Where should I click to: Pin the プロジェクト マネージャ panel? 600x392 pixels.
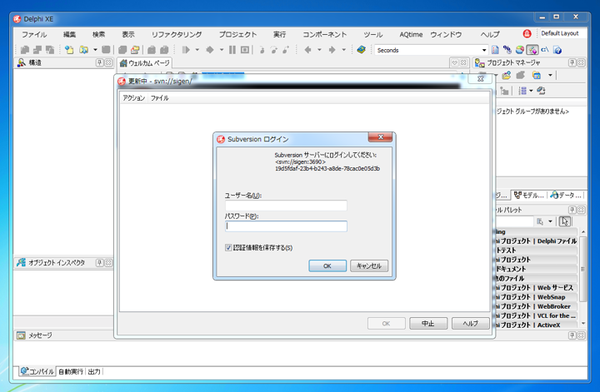coord(572,62)
